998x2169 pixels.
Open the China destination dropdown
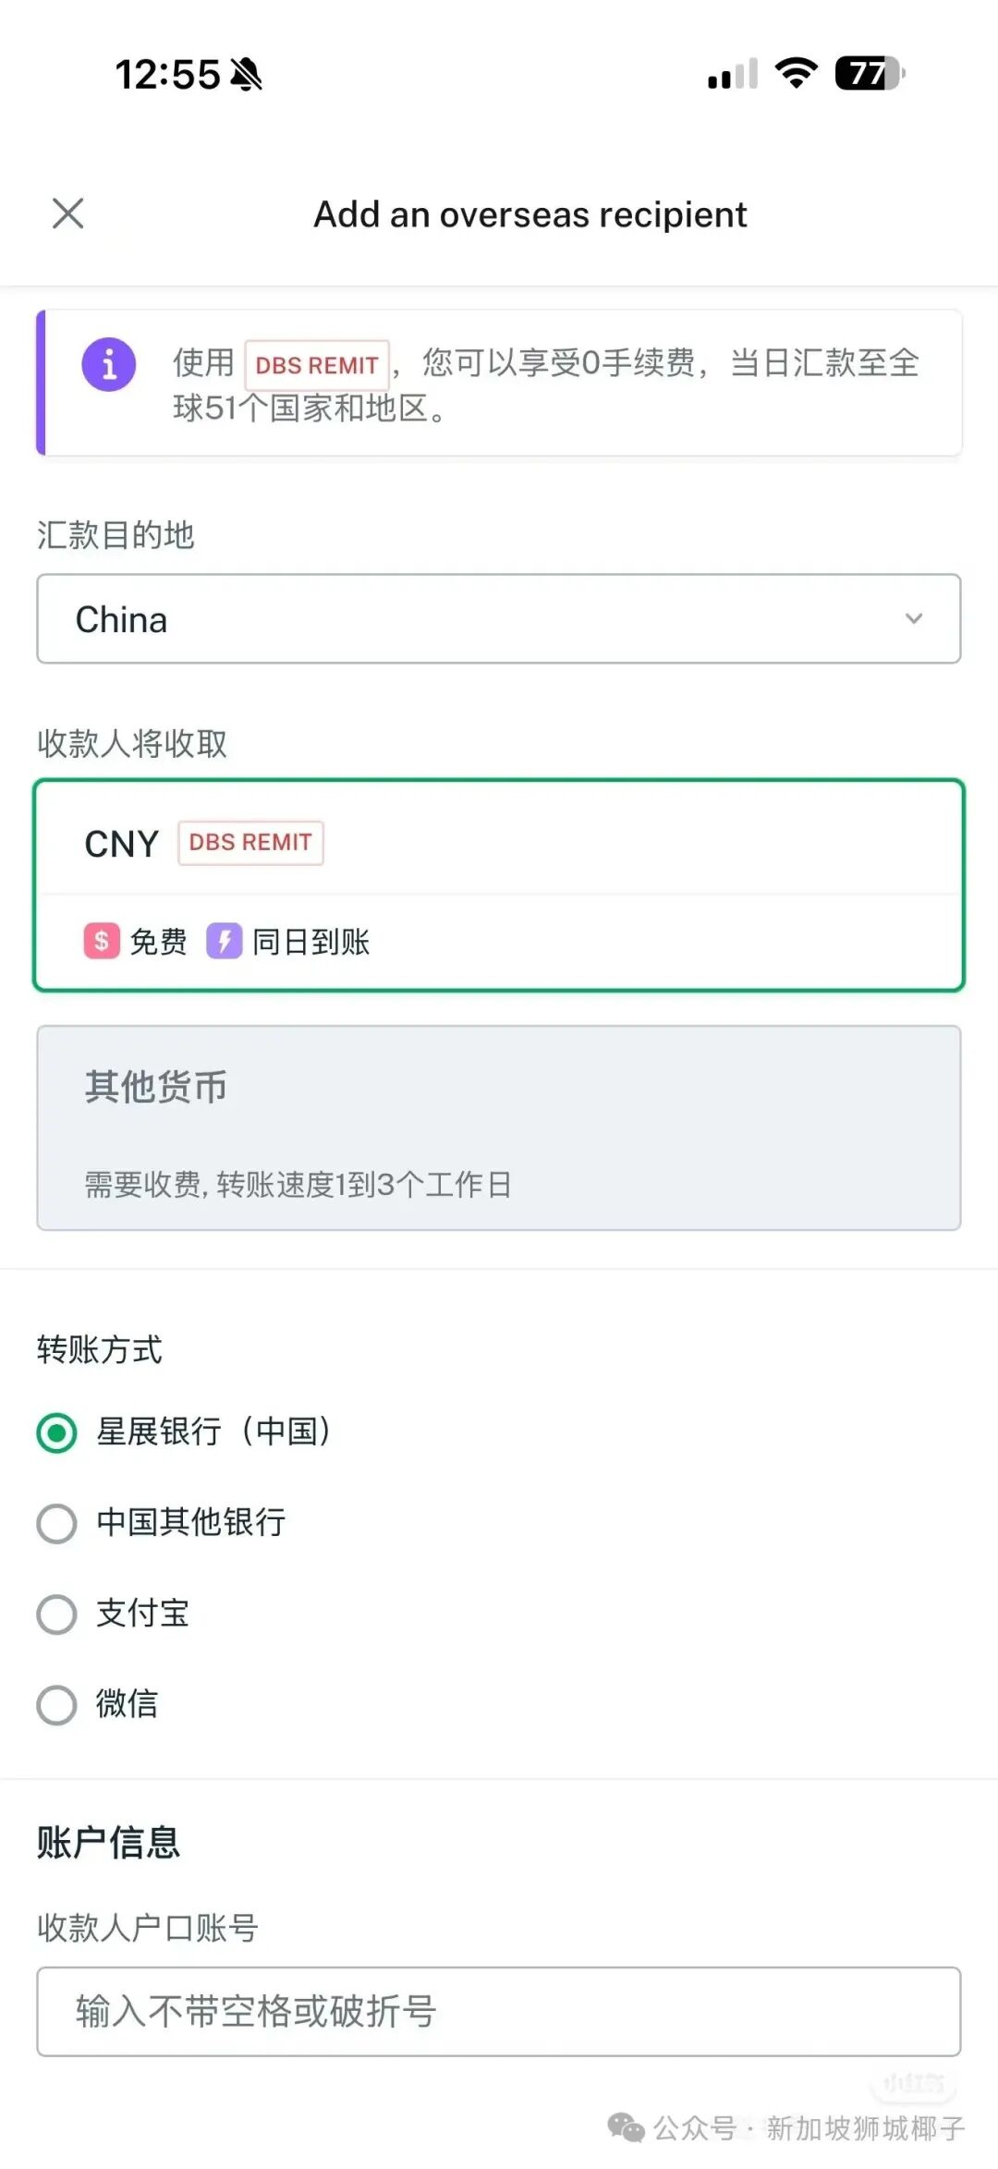[499, 619]
